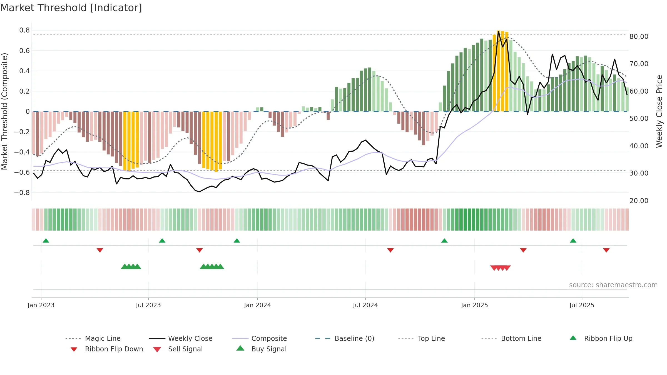This screenshot has width=667, height=375.
Task: Click the 0.8 left axis tick
Action: (24, 30)
